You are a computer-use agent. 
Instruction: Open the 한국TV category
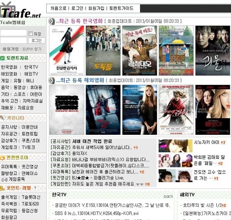point(31,67)
